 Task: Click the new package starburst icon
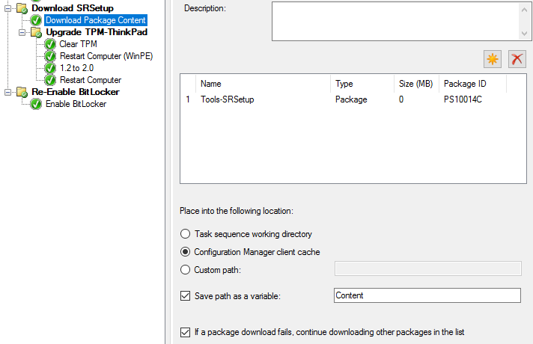(x=492, y=59)
